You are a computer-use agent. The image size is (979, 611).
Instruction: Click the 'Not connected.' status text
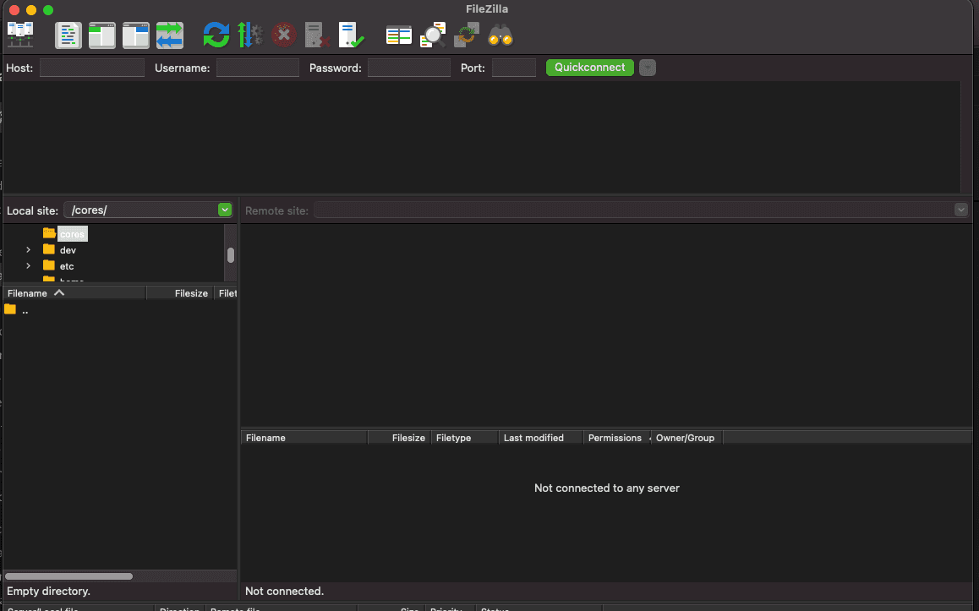(285, 591)
